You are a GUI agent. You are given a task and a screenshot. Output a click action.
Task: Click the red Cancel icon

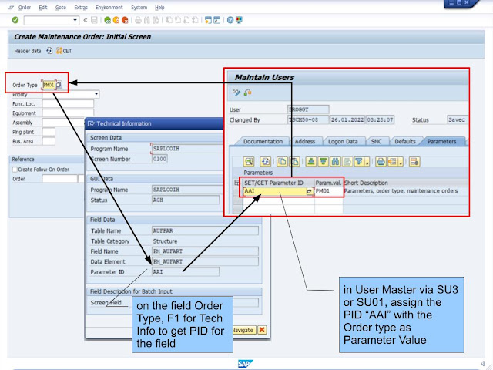125,20
